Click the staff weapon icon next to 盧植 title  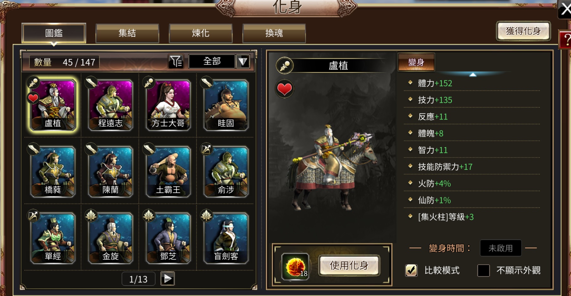[285, 65]
